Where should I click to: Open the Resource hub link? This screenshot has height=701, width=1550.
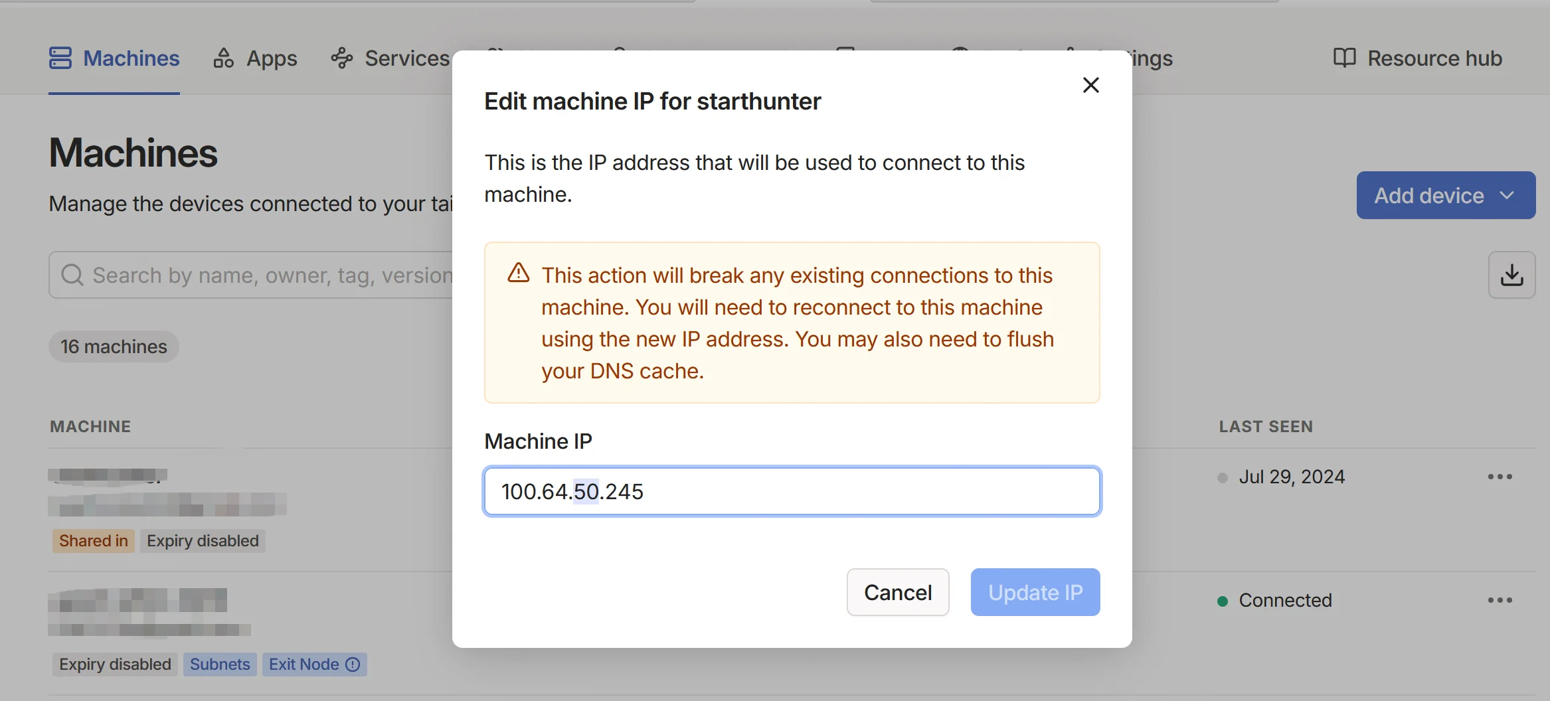[x=1417, y=58]
